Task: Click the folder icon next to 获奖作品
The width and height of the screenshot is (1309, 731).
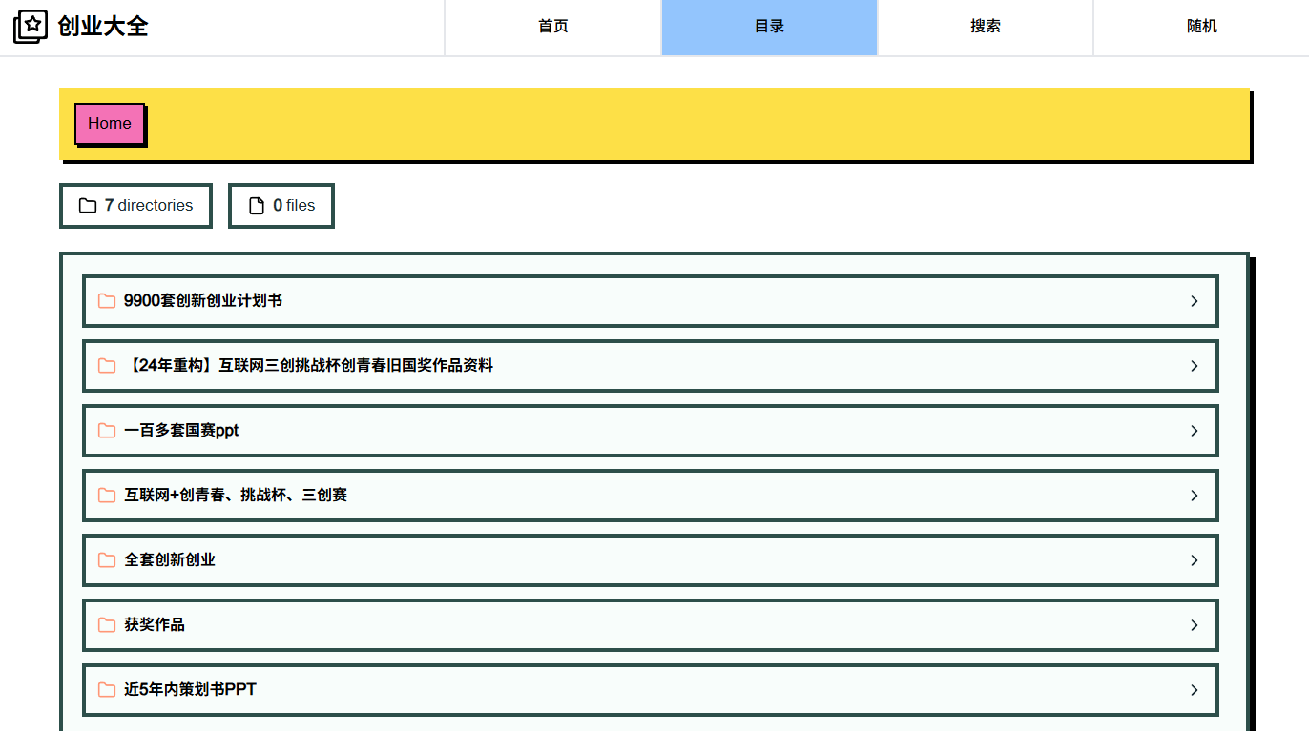Action: point(106,625)
